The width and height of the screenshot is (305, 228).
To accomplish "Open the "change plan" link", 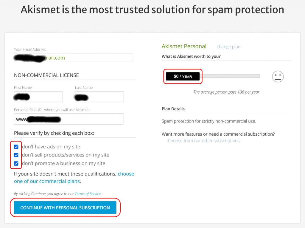I will pos(228,47).
